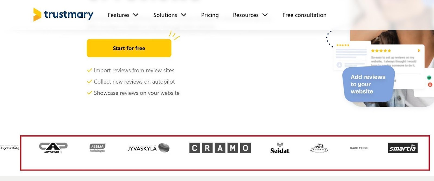Screen dimensions: 434x181
Task: Click checkmark beside Collect new reviews on autopilot
Action: tap(89, 81)
